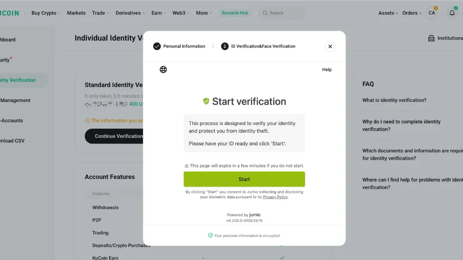463x260 pixels.
Task: Click the notification bell icon
Action: coord(452,13)
